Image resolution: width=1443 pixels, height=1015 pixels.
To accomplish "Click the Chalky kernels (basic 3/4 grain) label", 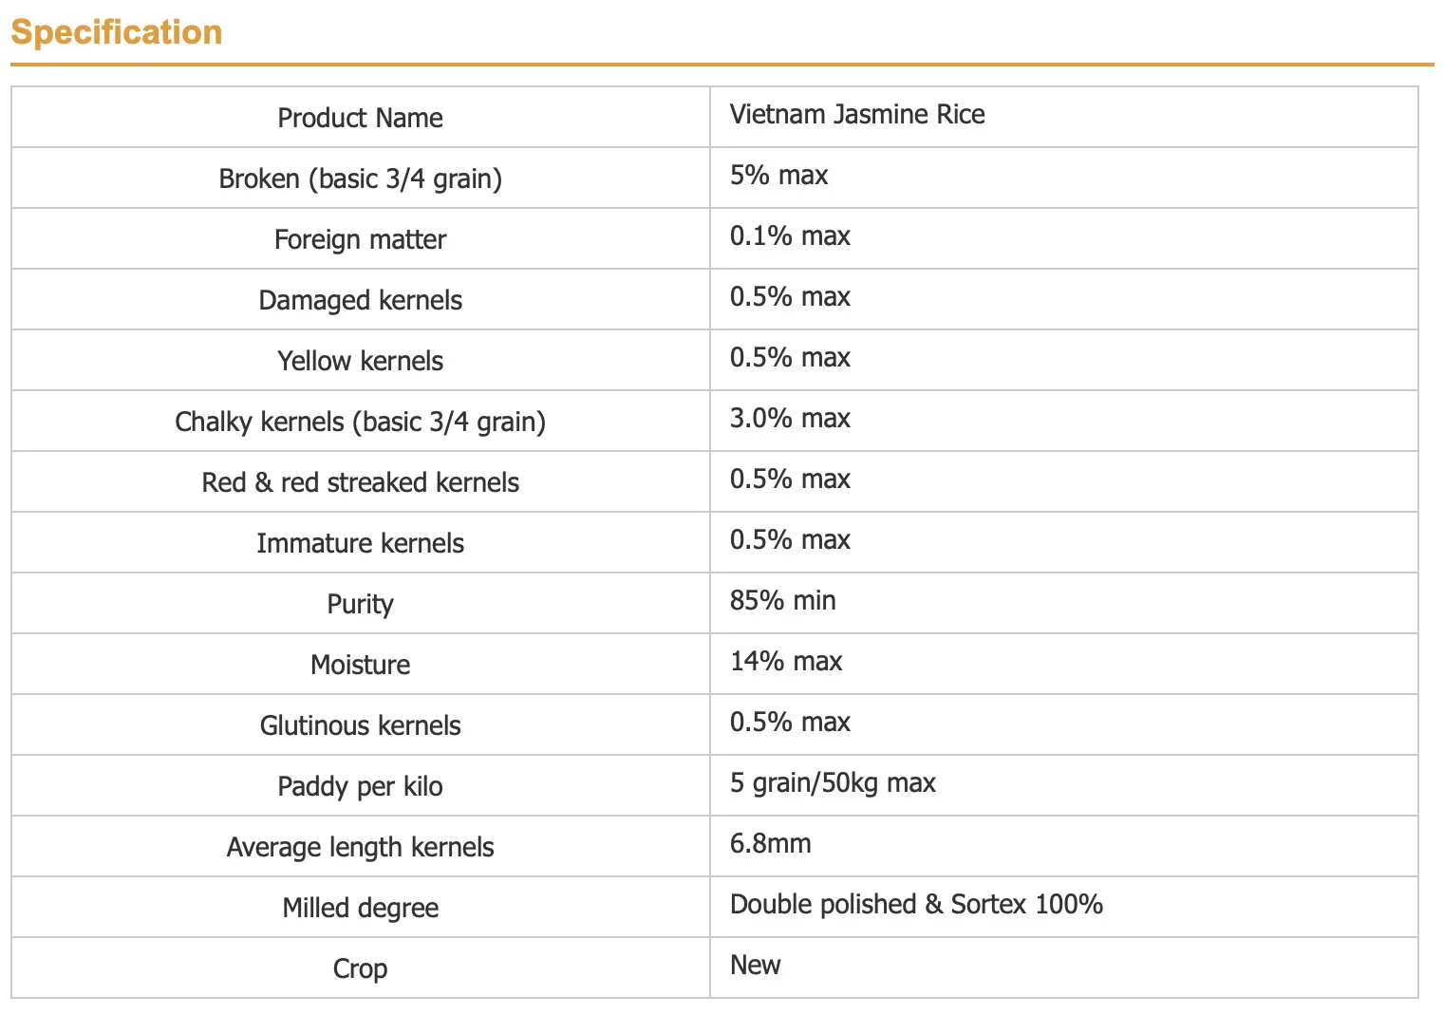I will point(360,422).
